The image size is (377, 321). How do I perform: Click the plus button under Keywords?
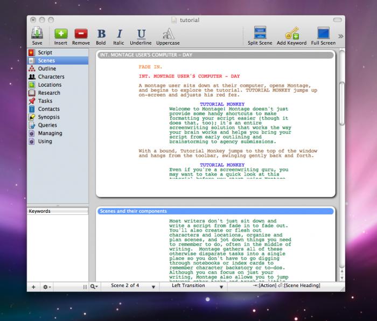click(x=33, y=287)
